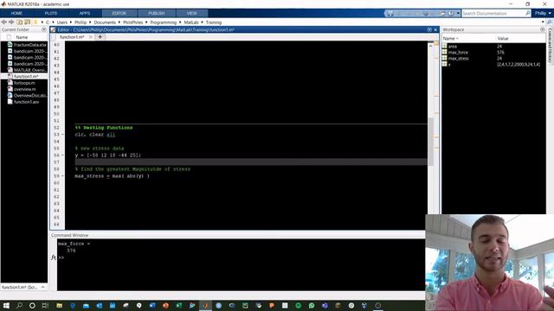The image size is (554, 311).
Task: Place cursor on line 57 in editor
Action: (x=251, y=162)
